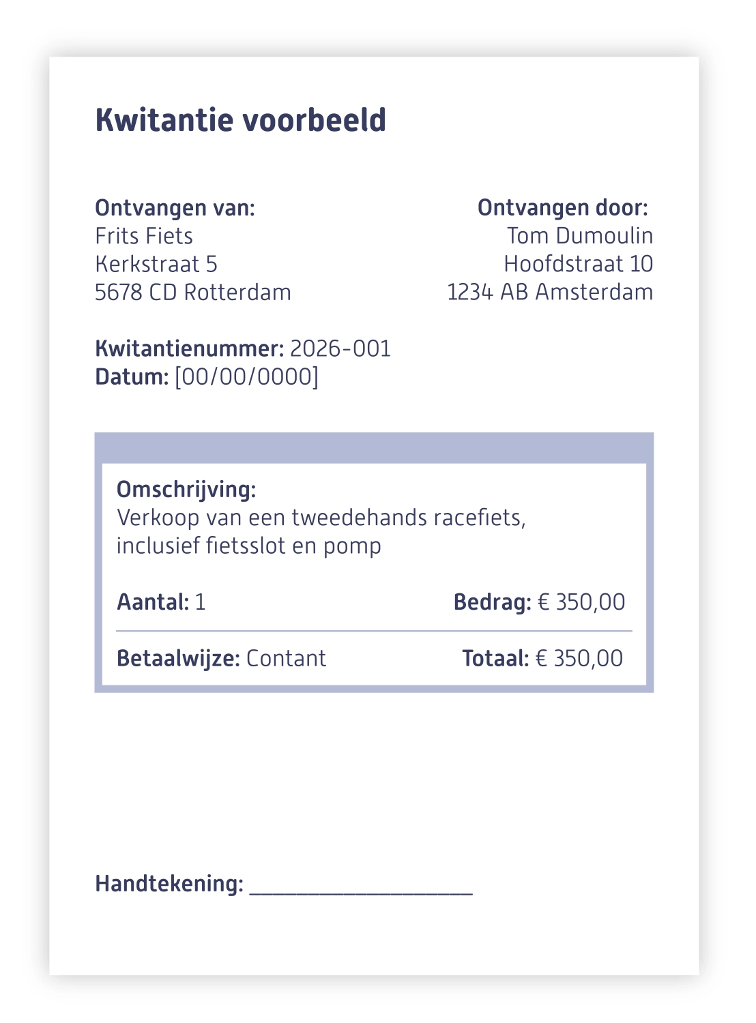Screen dimensions: 756x1023
Task: Click the blue header bar of the table
Action: pos(374,448)
